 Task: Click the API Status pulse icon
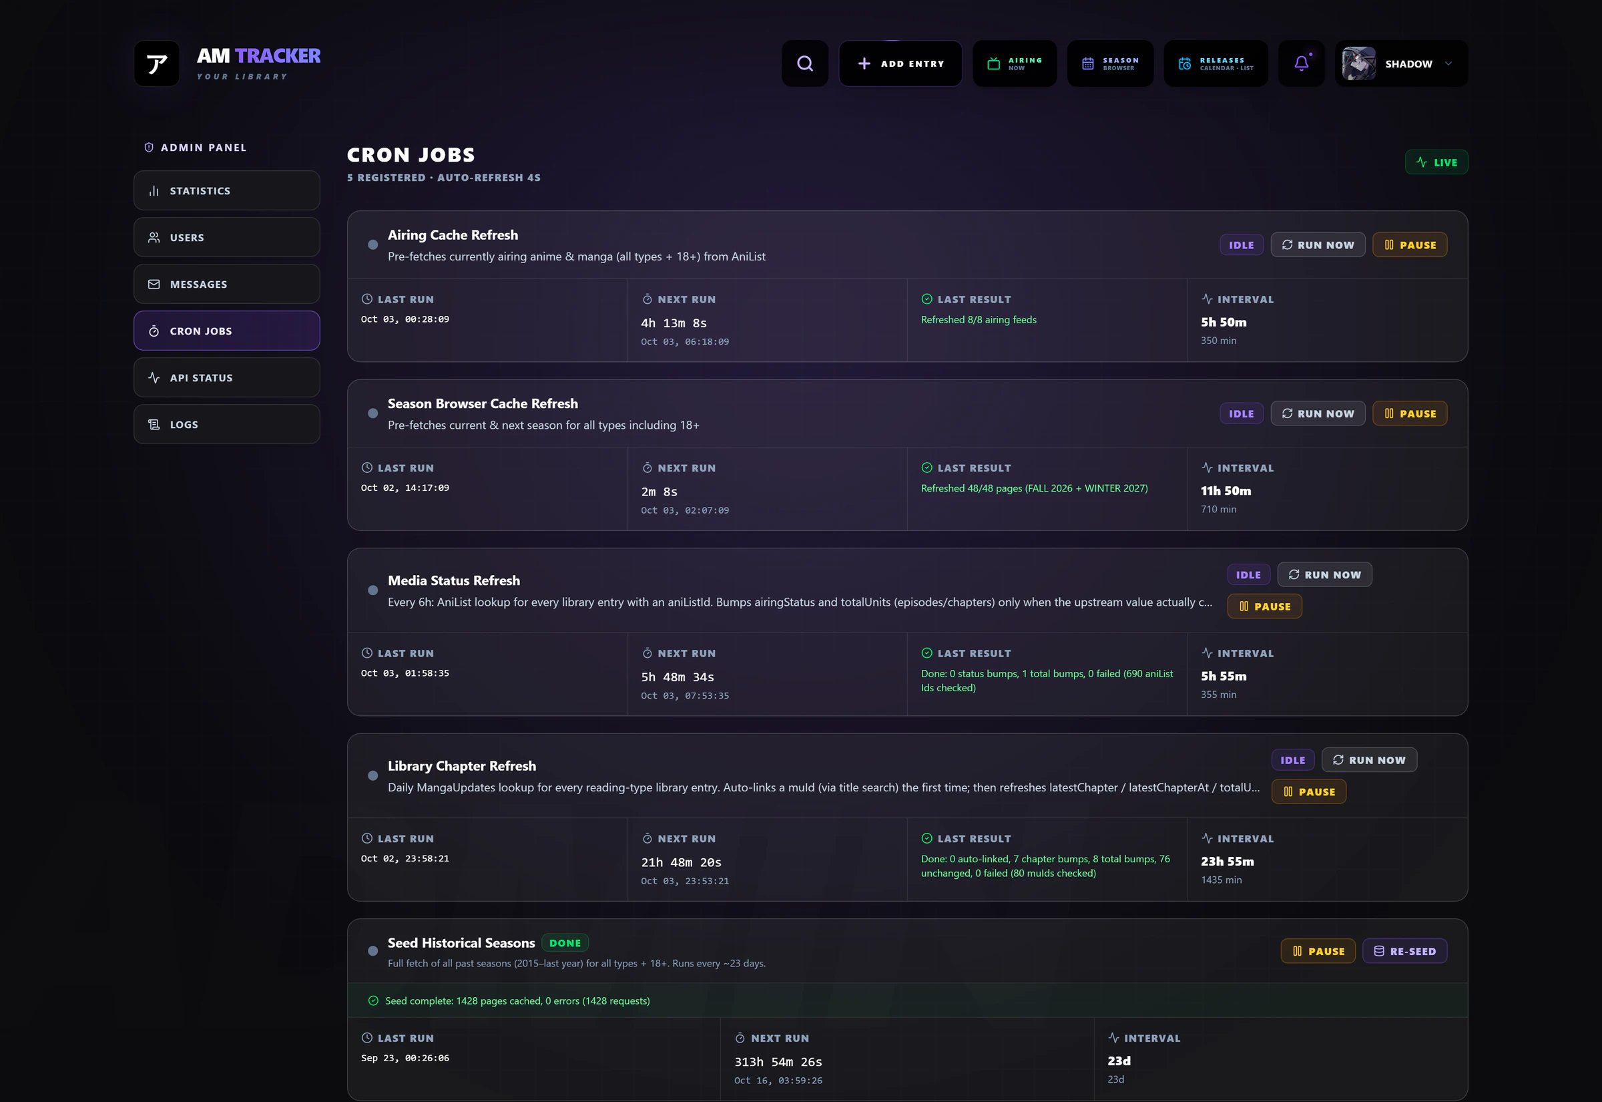[154, 378]
